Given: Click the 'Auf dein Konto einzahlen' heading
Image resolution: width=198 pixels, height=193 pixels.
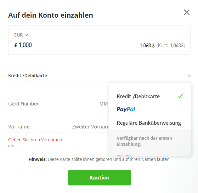Looking at the screenshot, I should point(51,15).
